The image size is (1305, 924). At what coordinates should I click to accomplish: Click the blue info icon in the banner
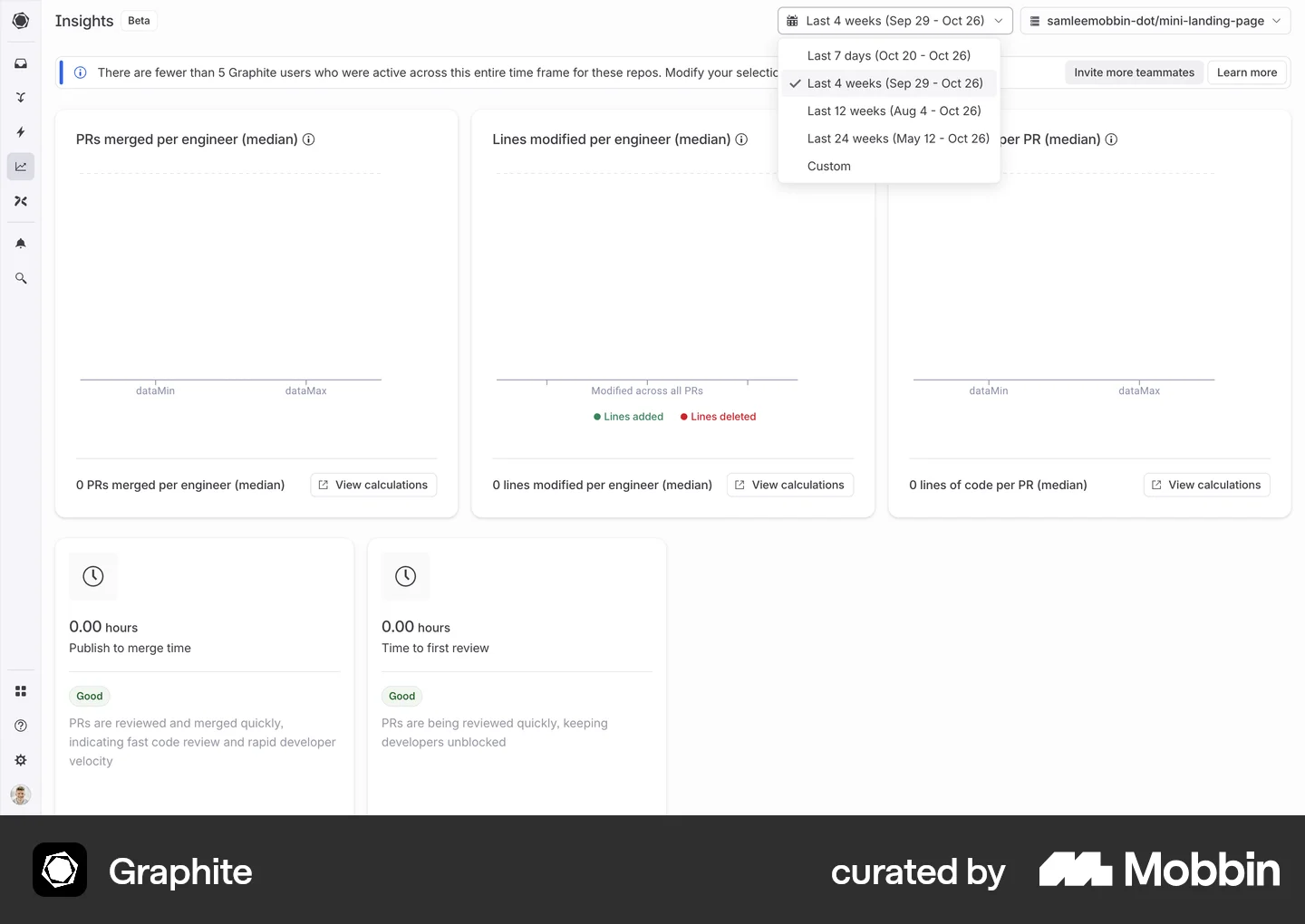point(80,72)
